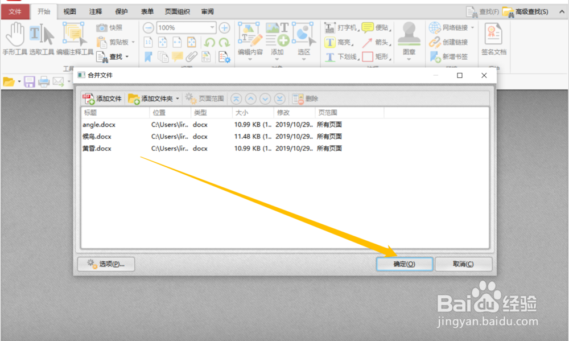This screenshot has height=341, width=569.
Task: Click the 签名文档 sign document icon
Action: (x=493, y=39)
